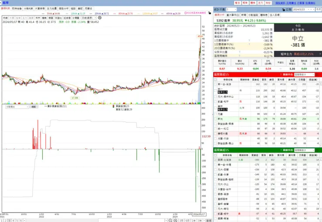Click the 17.88 low price label on chart
Viewport: 322px width, 222px height.
click(x=75, y=98)
